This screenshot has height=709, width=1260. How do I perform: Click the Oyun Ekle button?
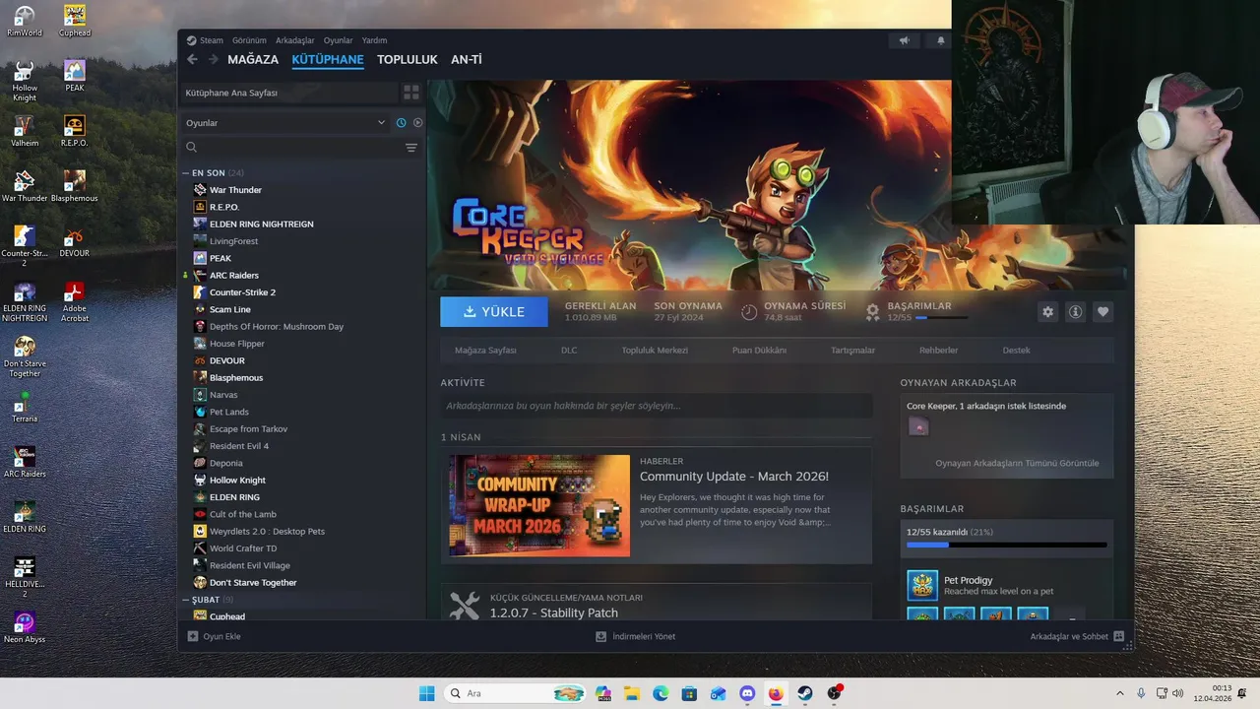click(x=215, y=636)
